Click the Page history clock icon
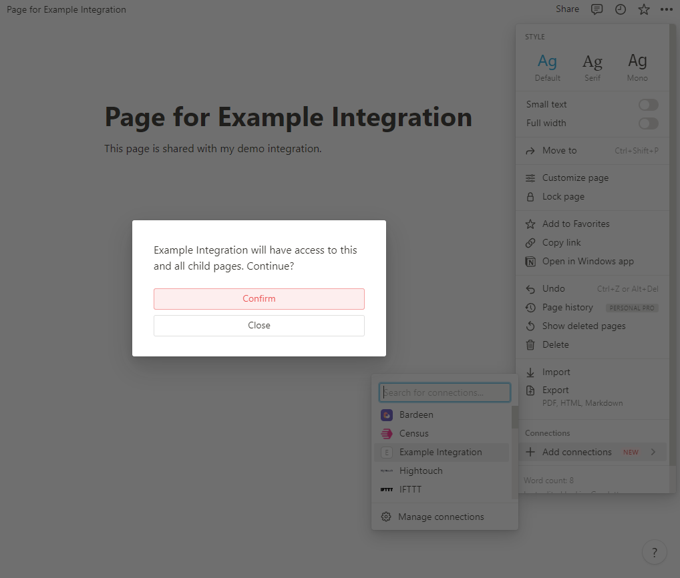The height and width of the screenshot is (578, 680). [x=530, y=308]
